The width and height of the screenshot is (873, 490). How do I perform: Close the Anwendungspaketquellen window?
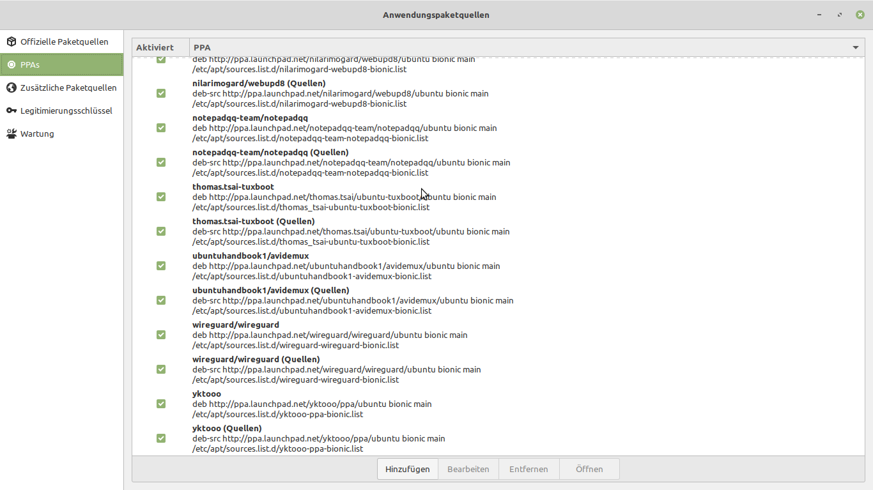tap(860, 15)
